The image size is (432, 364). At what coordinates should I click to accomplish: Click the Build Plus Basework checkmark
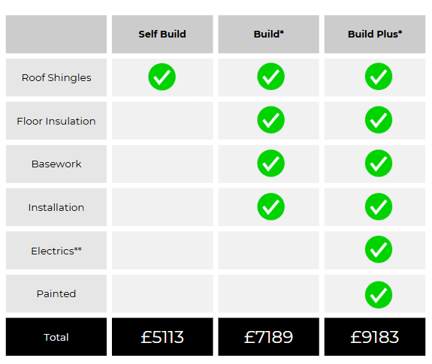379,163
